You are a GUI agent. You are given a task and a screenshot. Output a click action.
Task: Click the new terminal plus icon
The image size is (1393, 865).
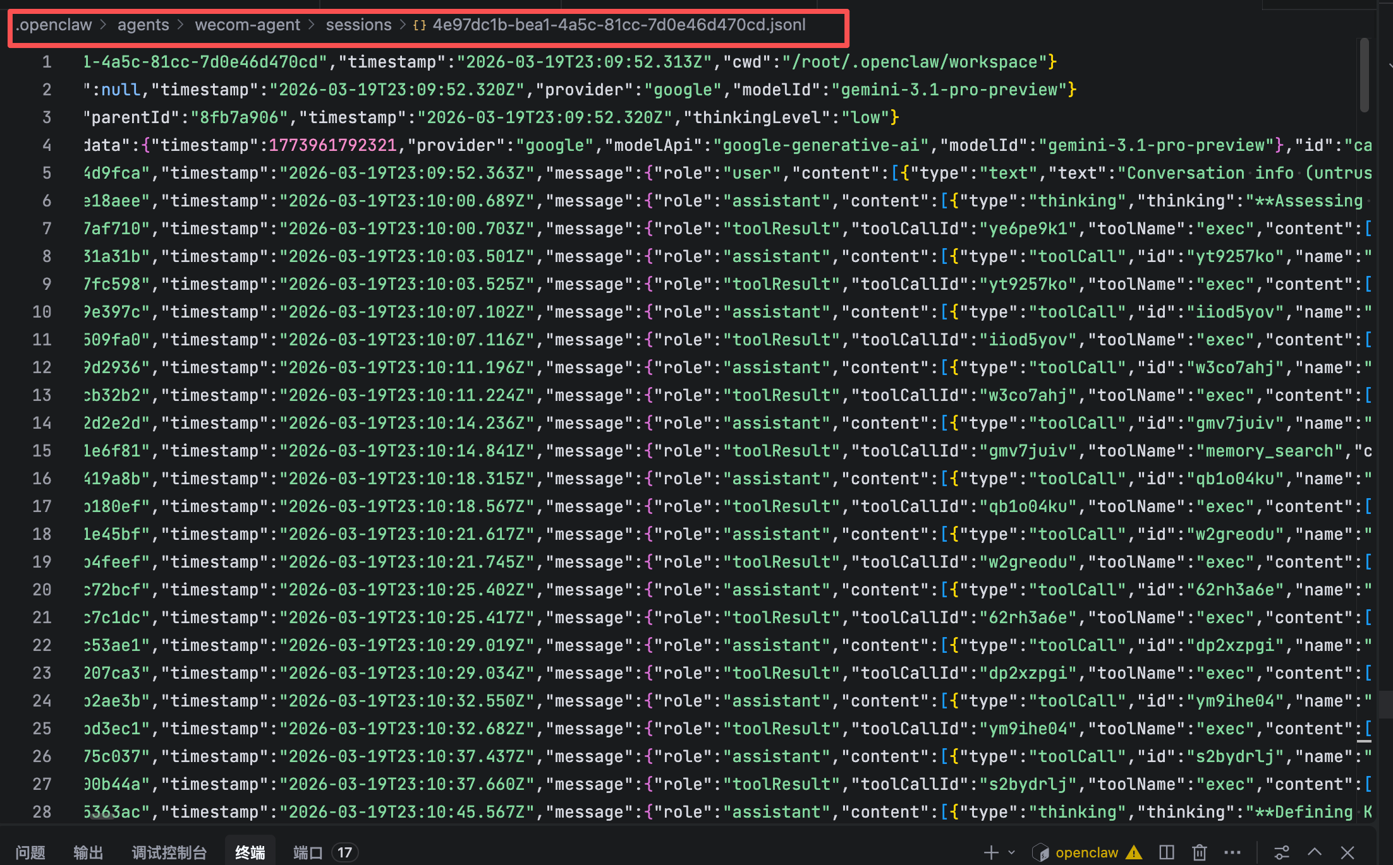[991, 852]
